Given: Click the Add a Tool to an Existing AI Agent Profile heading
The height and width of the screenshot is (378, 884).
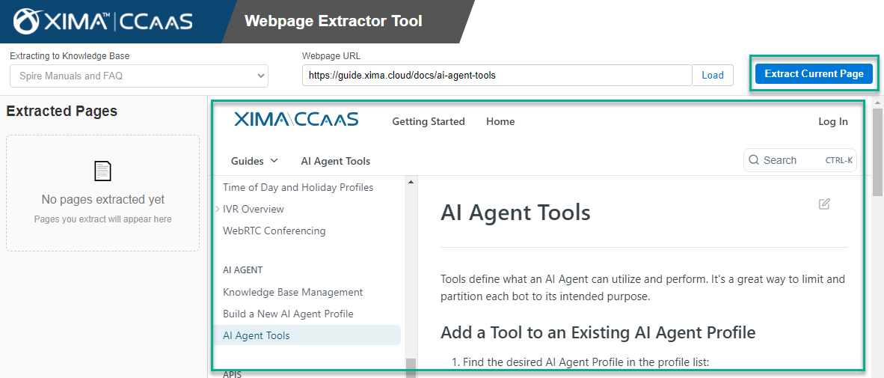Looking at the screenshot, I should [598, 332].
